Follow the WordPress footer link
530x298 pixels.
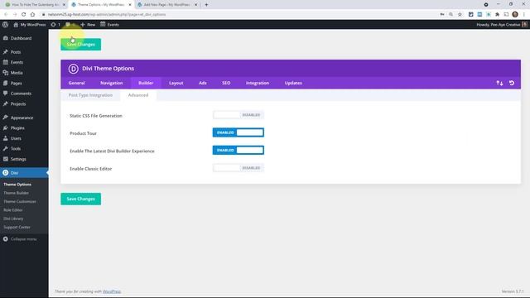coord(112,291)
